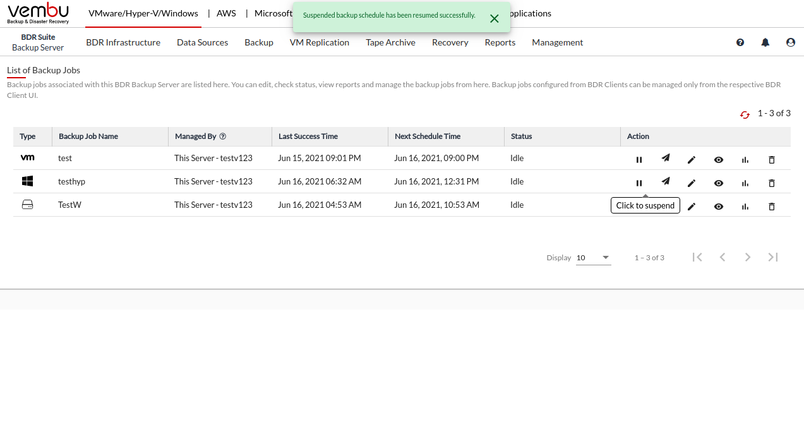The width and height of the screenshot is (804, 422).
Task: View details of testhyp backup job
Action: 718,183
